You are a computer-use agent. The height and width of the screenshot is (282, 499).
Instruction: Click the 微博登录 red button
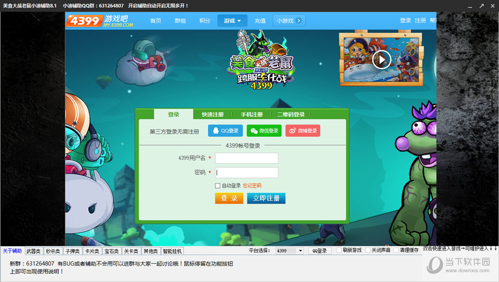pyautogui.click(x=303, y=131)
